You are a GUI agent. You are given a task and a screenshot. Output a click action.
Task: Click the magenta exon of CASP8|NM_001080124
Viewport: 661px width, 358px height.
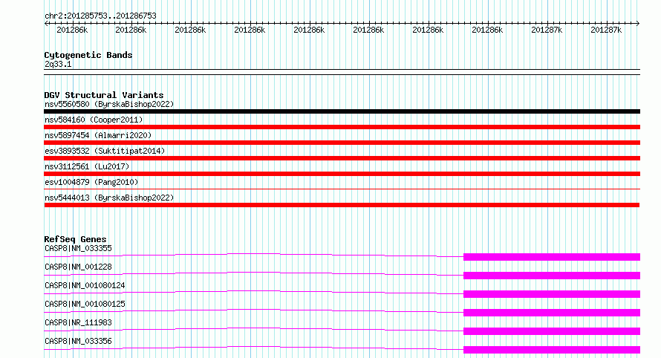552,294
